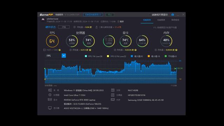Image resolution: width=224 pixels, height=126 pixels.
Task: Open the rightmost report tab
Action: point(175,20)
